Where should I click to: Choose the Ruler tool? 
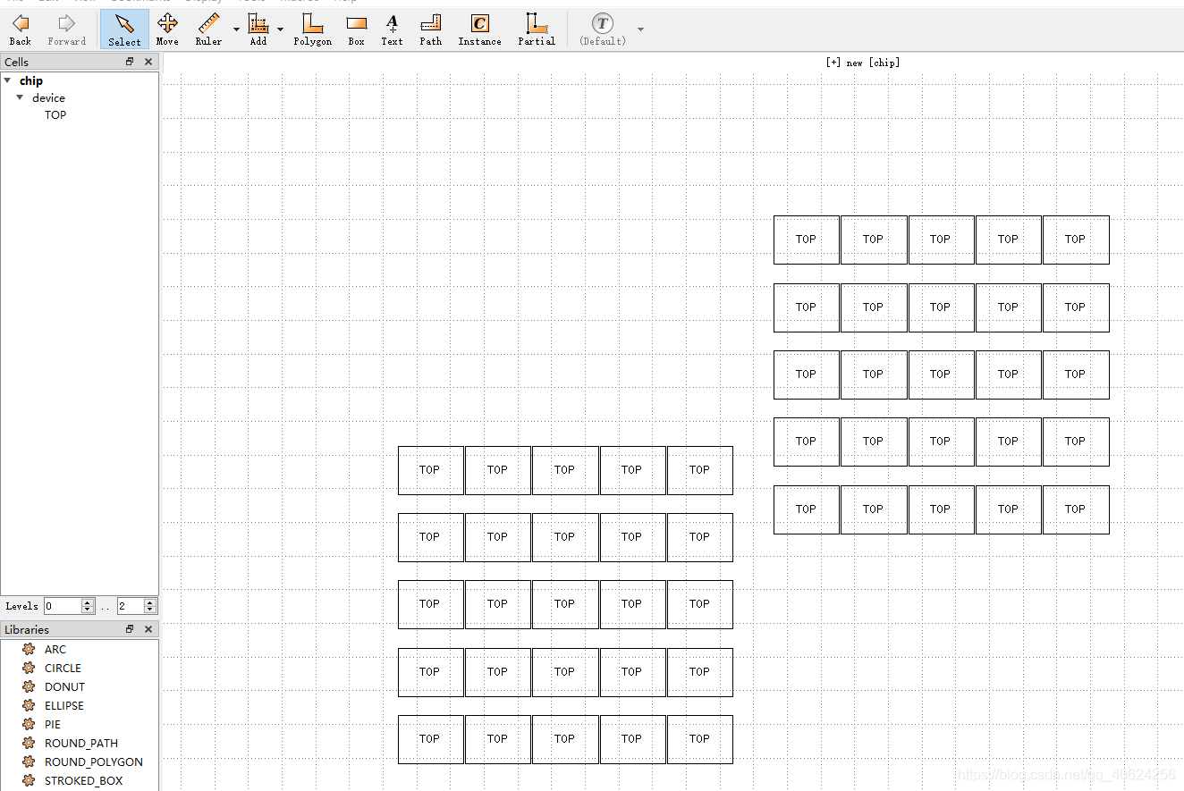pyautogui.click(x=208, y=29)
